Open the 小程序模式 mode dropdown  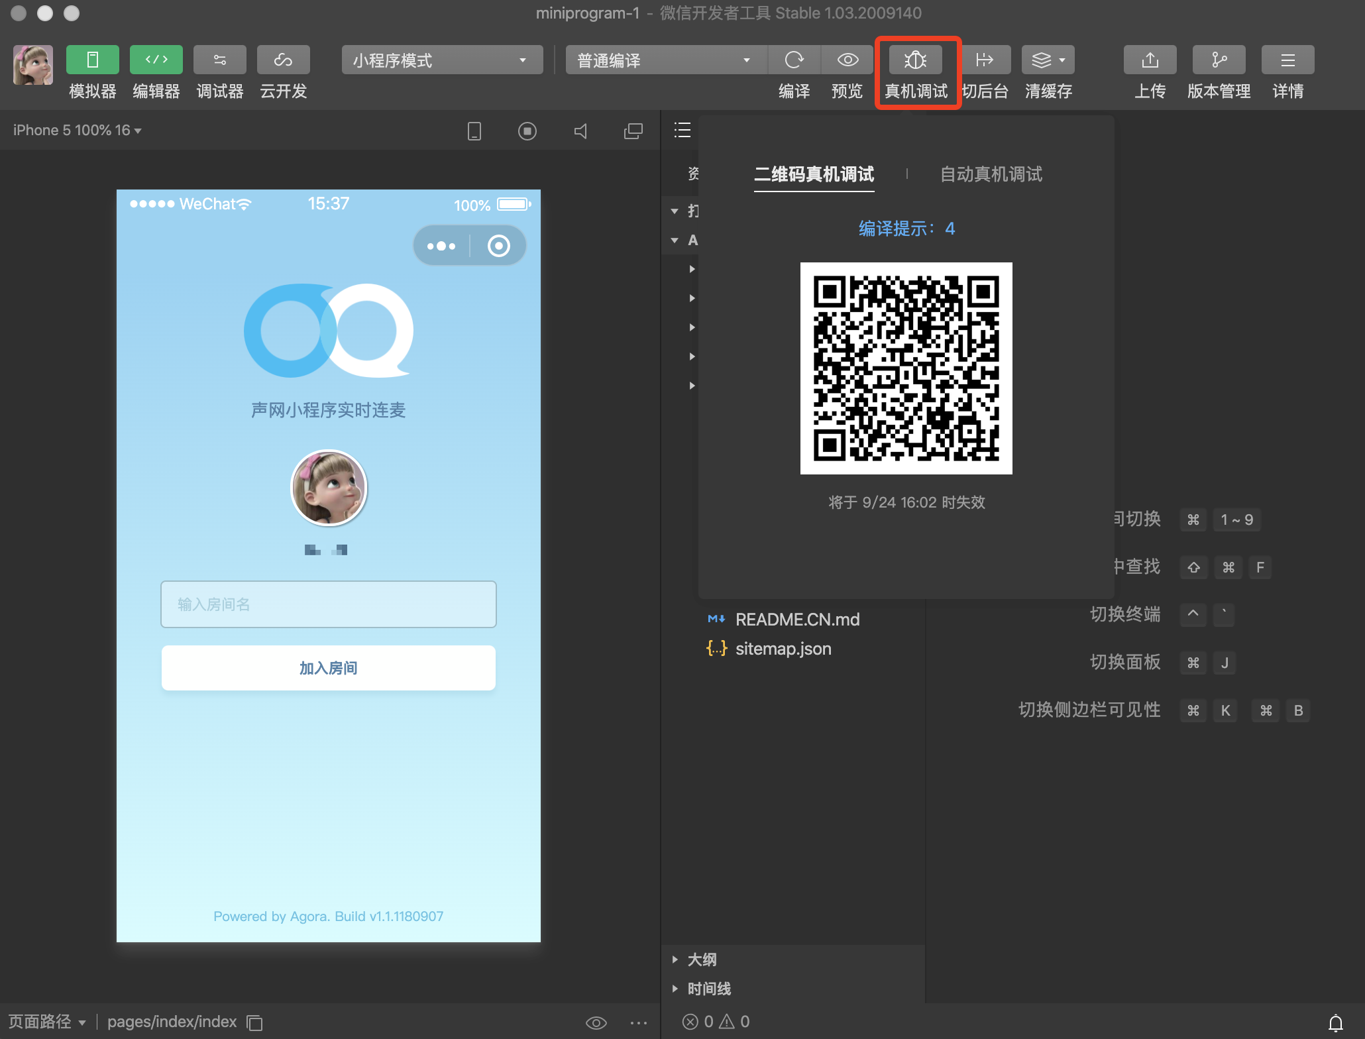pyautogui.click(x=442, y=60)
